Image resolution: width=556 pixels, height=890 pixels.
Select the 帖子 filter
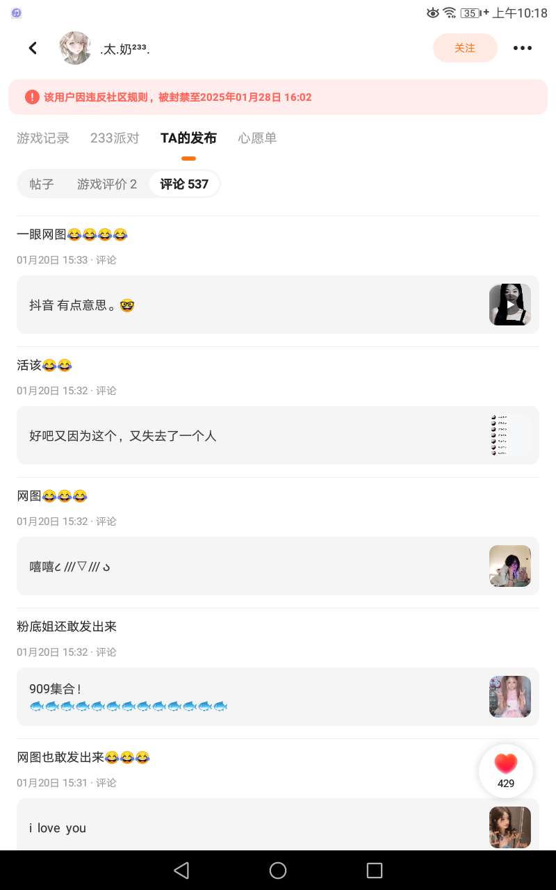click(42, 184)
